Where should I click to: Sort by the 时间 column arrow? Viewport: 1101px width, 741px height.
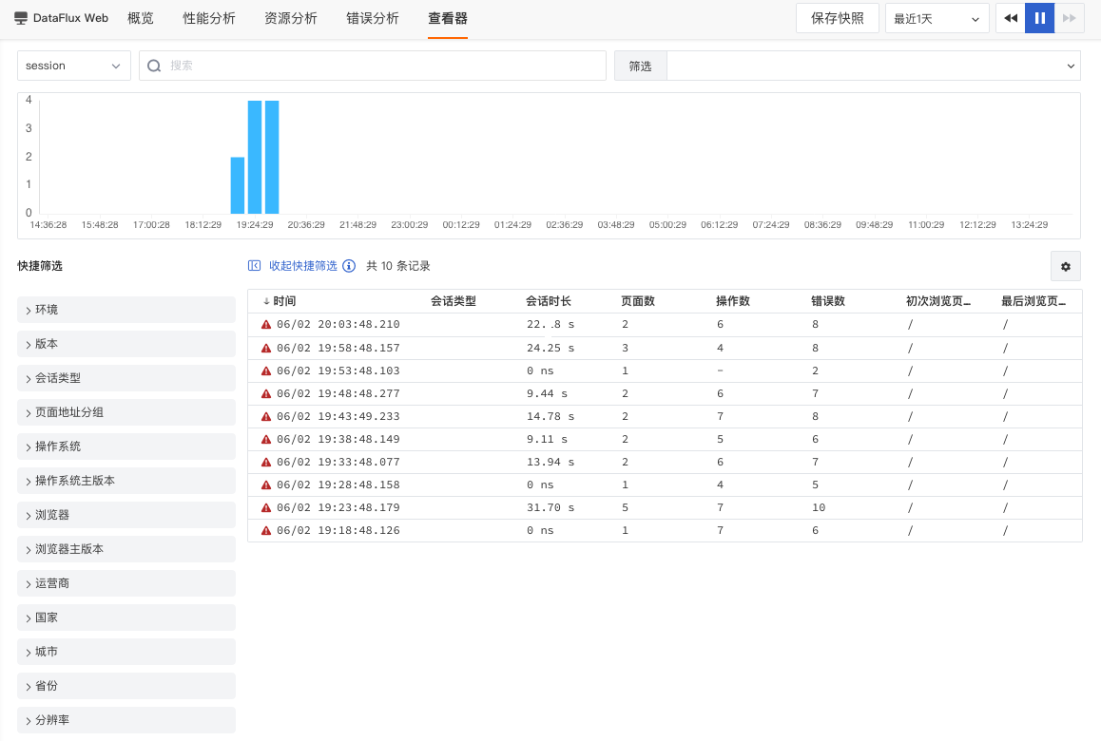pos(266,301)
